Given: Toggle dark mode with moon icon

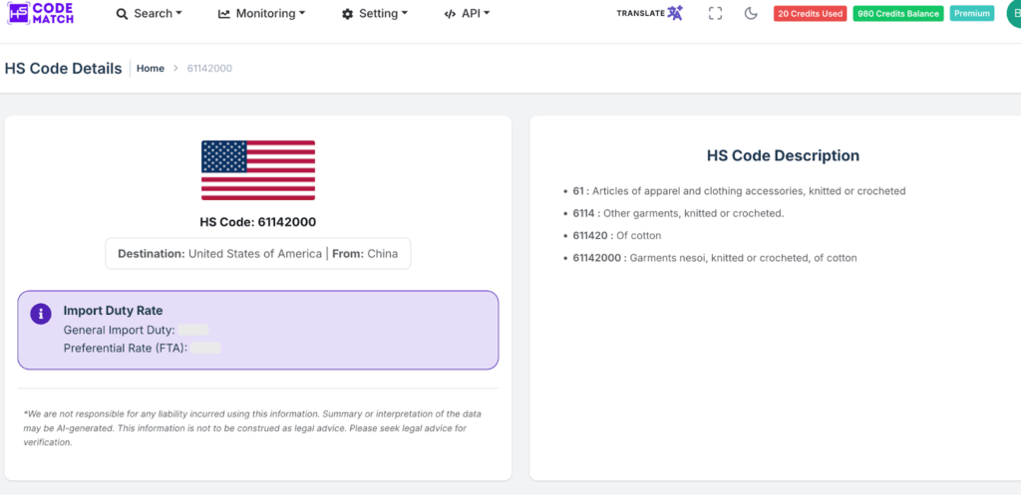Looking at the screenshot, I should click(751, 14).
